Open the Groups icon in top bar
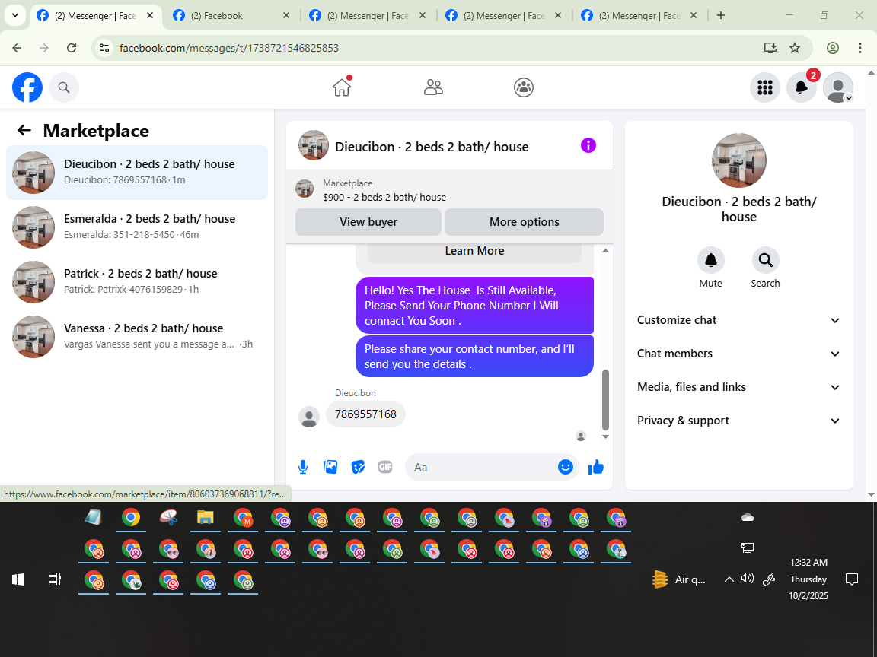Screen dimensions: 877x657 pos(524,87)
